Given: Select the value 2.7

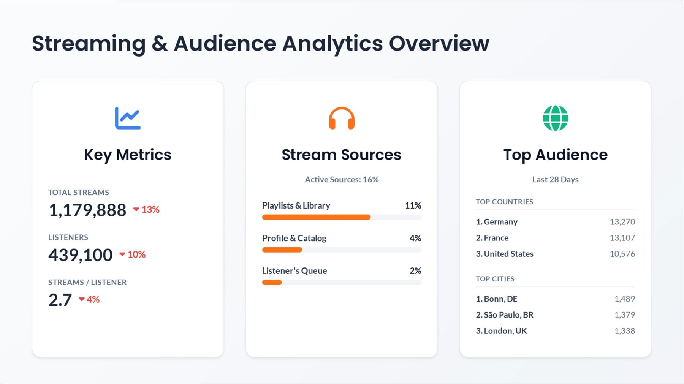Looking at the screenshot, I should click(x=60, y=300).
